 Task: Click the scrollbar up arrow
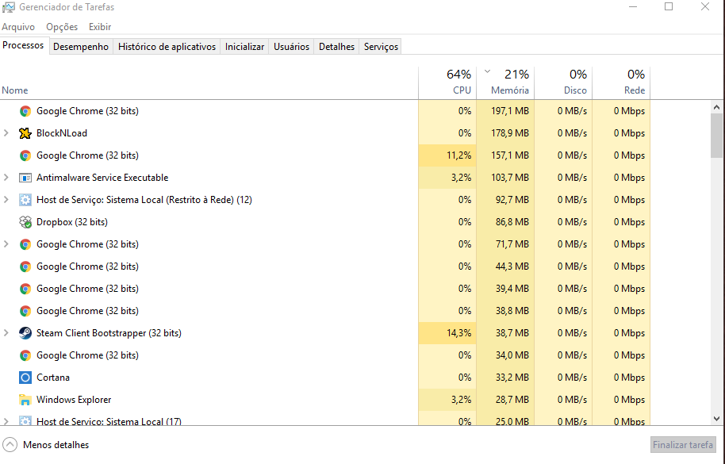717,107
